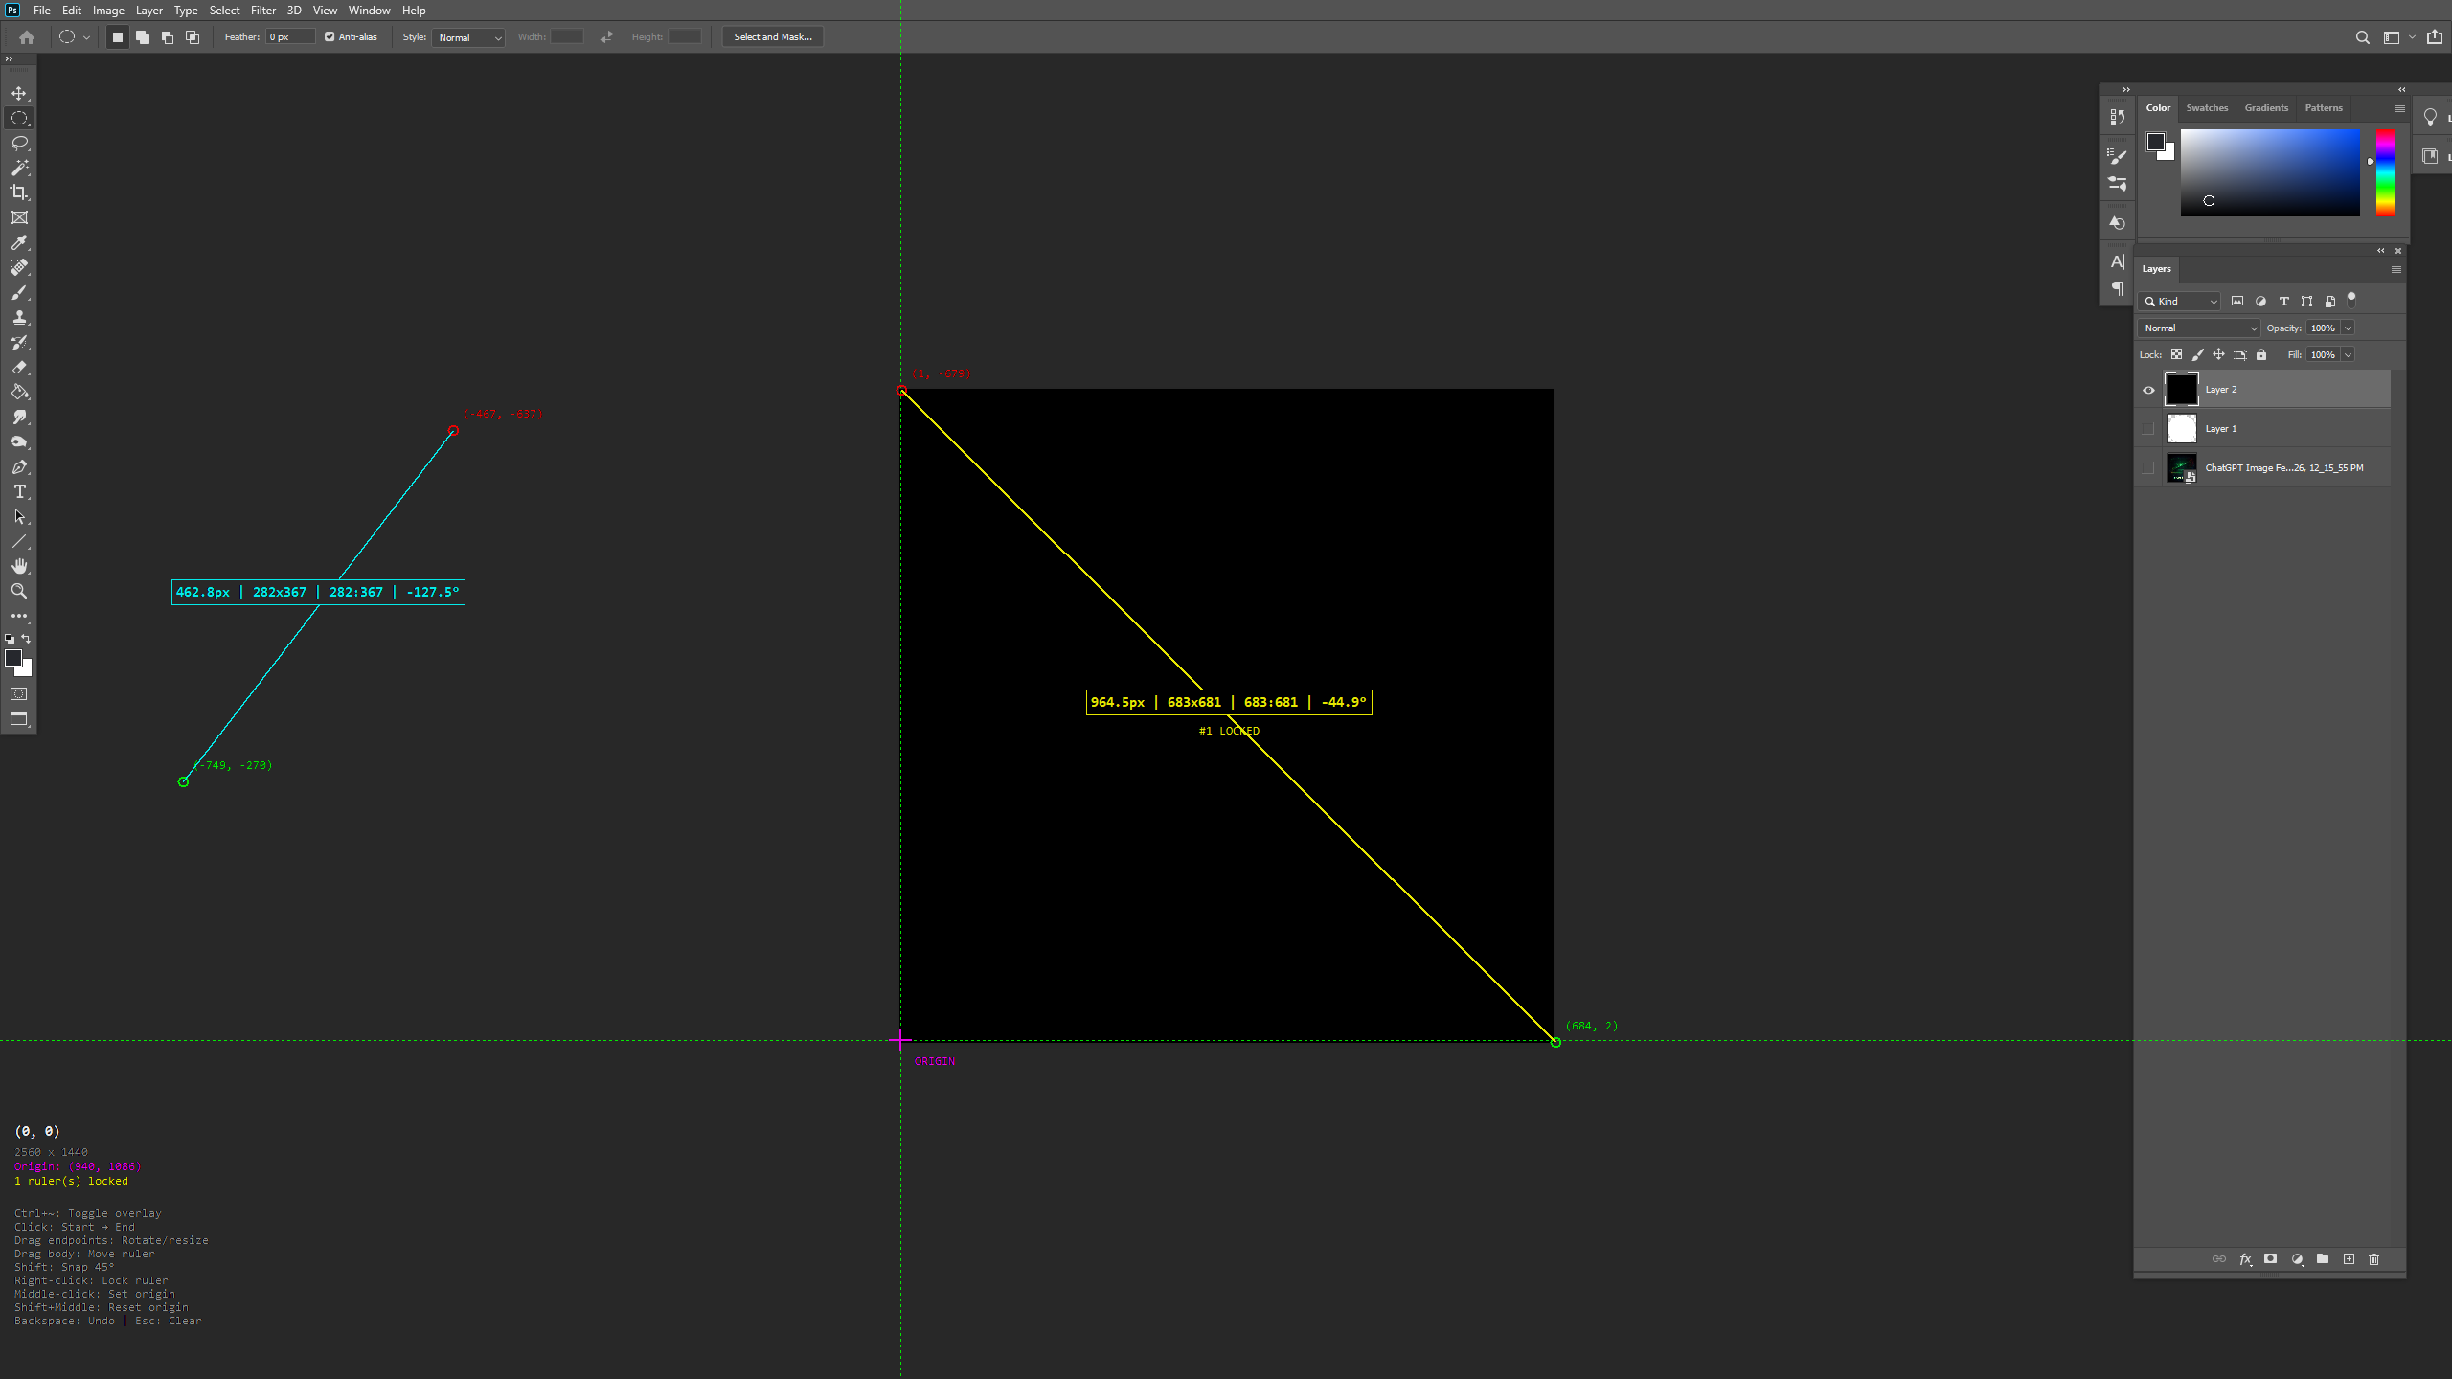Click the Select and Mask button
Image resolution: width=2452 pixels, height=1379 pixels.
(x=772, y=37)
